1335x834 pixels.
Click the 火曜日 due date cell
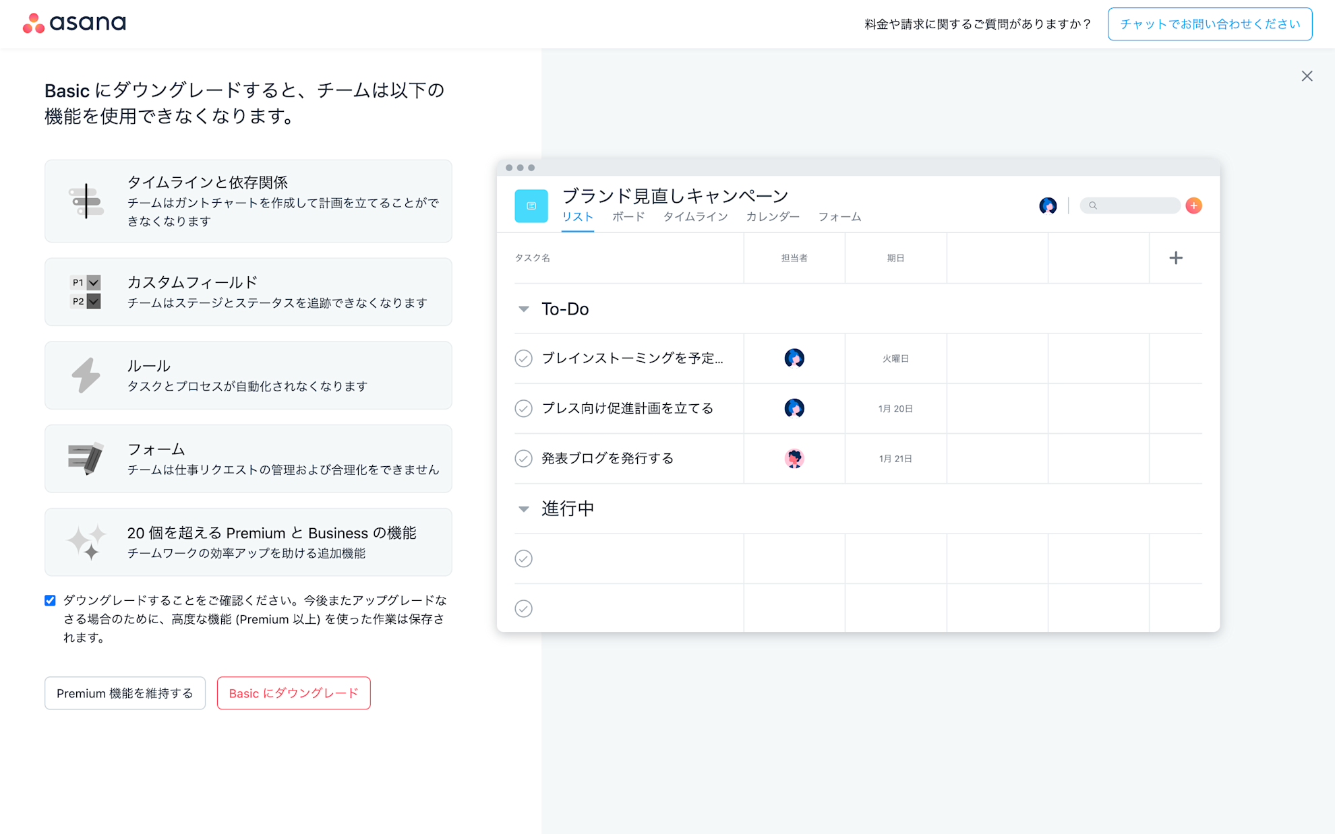895,358
